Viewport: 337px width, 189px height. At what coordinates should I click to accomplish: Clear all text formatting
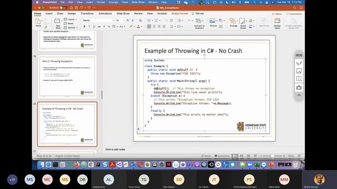(x=141, y=20)
